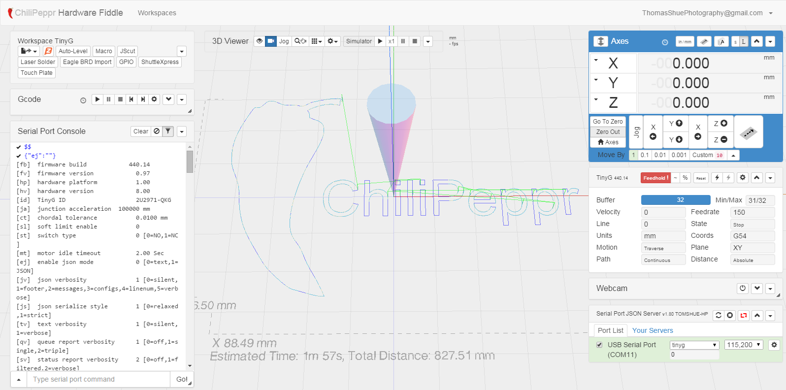Screen dimensions: 786x390
Task: Open Gcode widget gear settings
Action: coord(154,99)
